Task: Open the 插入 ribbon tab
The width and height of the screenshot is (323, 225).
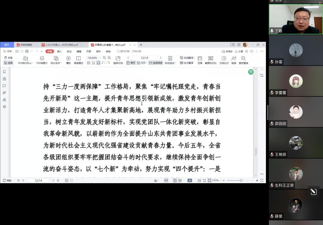Action: pos(59,51)
